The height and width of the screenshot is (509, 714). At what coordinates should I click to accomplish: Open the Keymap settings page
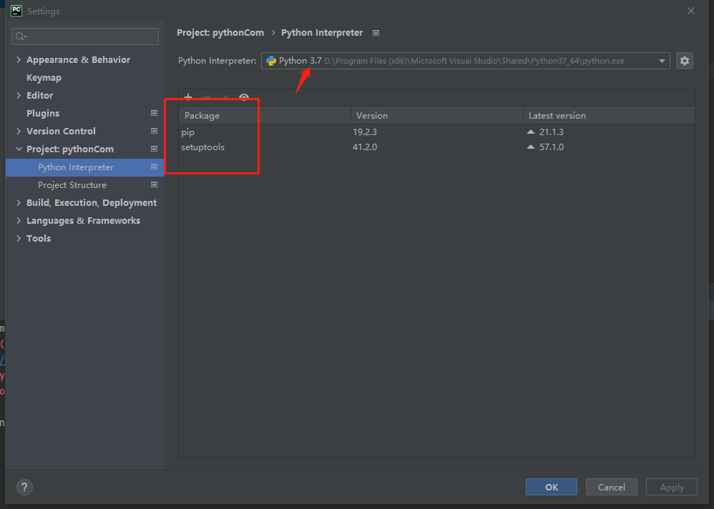(x=42, y=77)
